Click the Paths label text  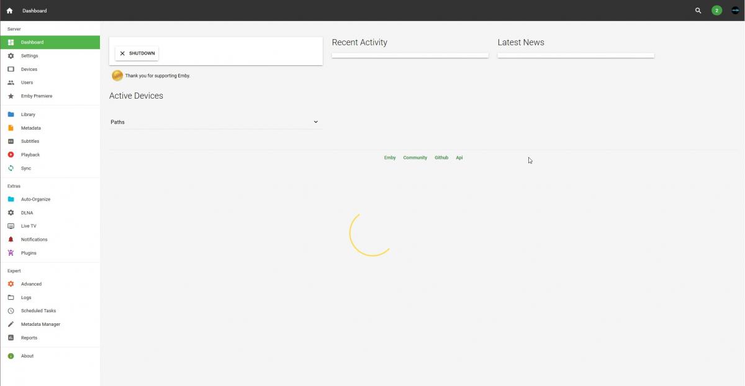[x=117, y=122]
